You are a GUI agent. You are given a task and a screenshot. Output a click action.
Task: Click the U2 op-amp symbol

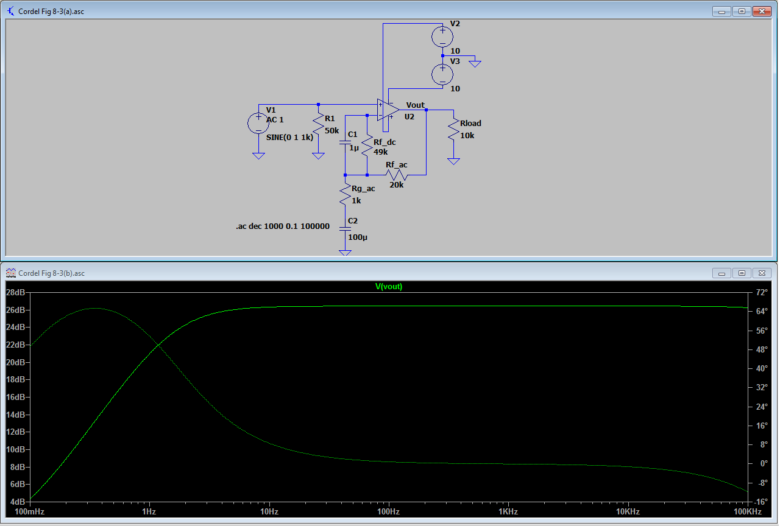[388, 110]
